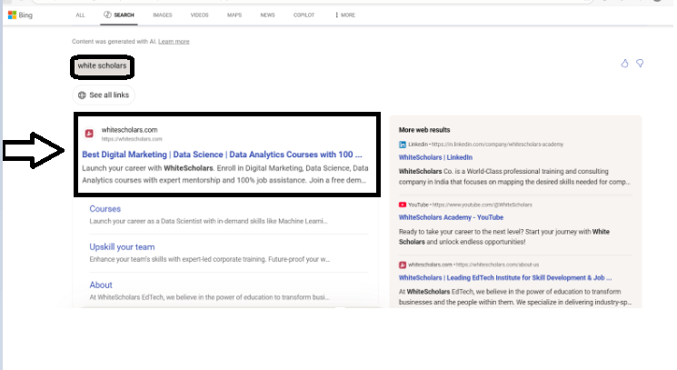Screen dimensions: 677x370
Task: Click the globe icon in See all links
Action: [83, 95]
